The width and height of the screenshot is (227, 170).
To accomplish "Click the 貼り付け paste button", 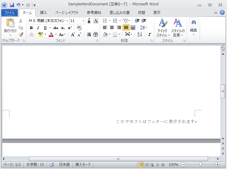I will [10, 27].
